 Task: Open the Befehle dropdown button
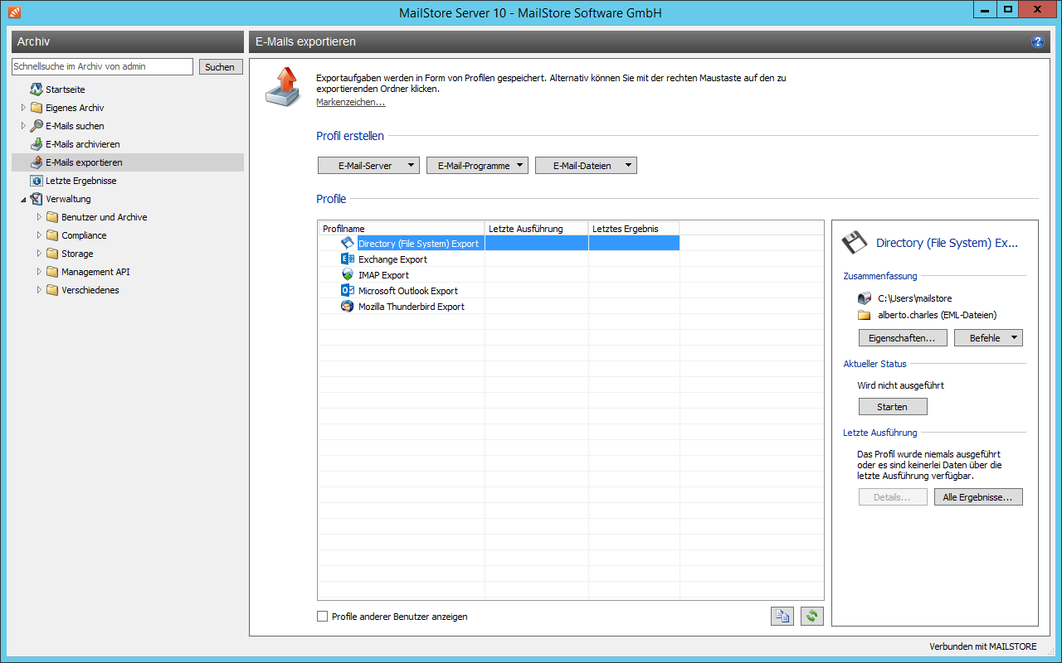tap(988, 338)
